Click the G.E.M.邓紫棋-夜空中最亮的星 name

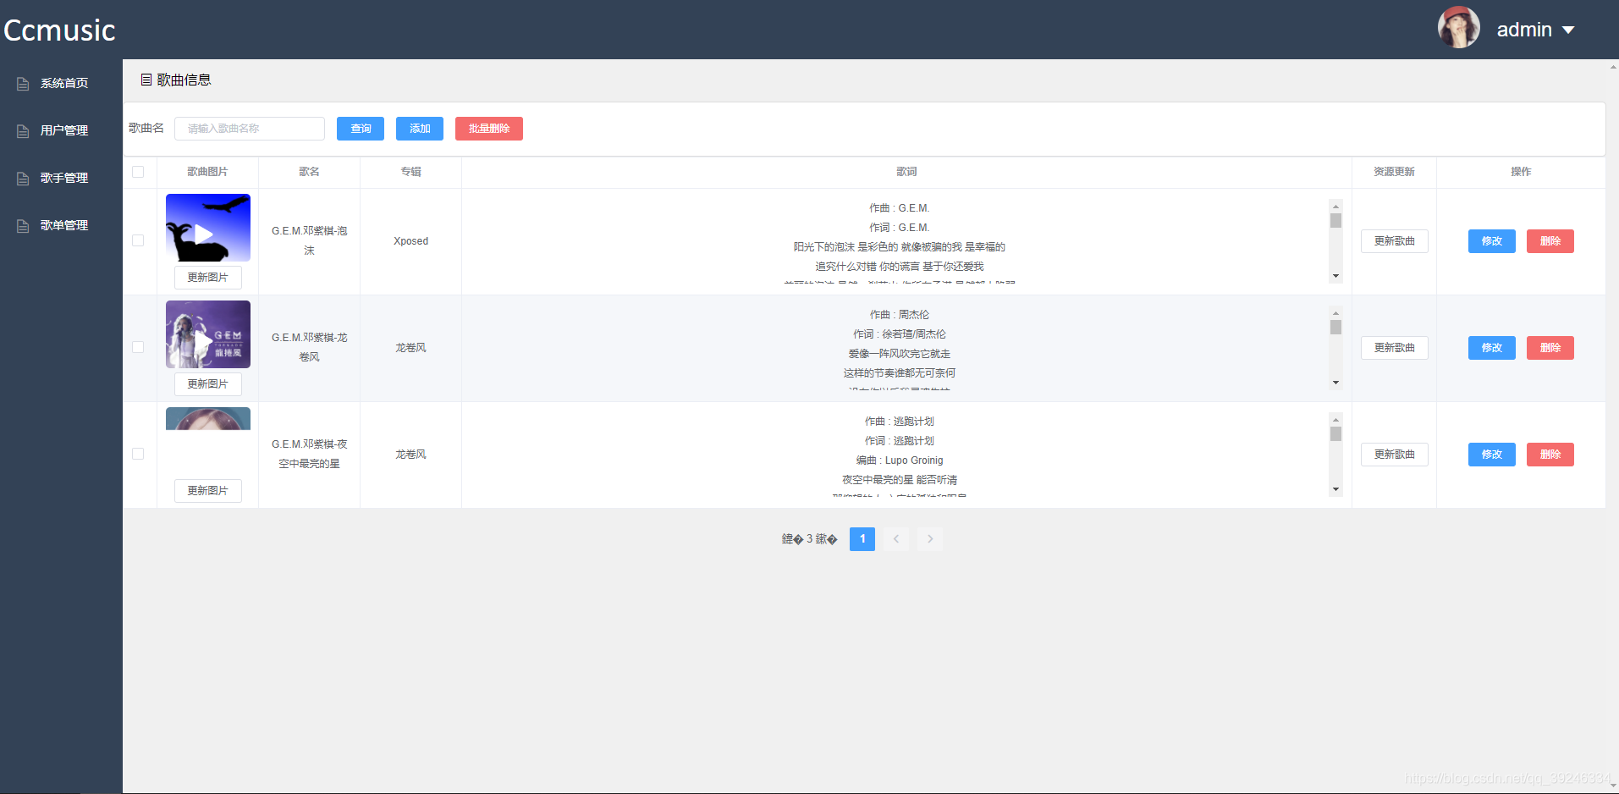tap(310, 454)
